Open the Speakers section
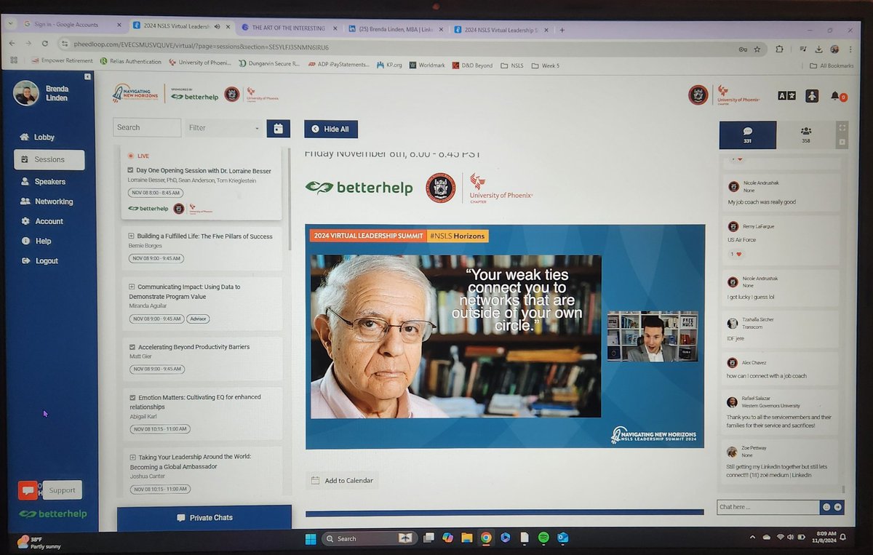 click(43, 181)
